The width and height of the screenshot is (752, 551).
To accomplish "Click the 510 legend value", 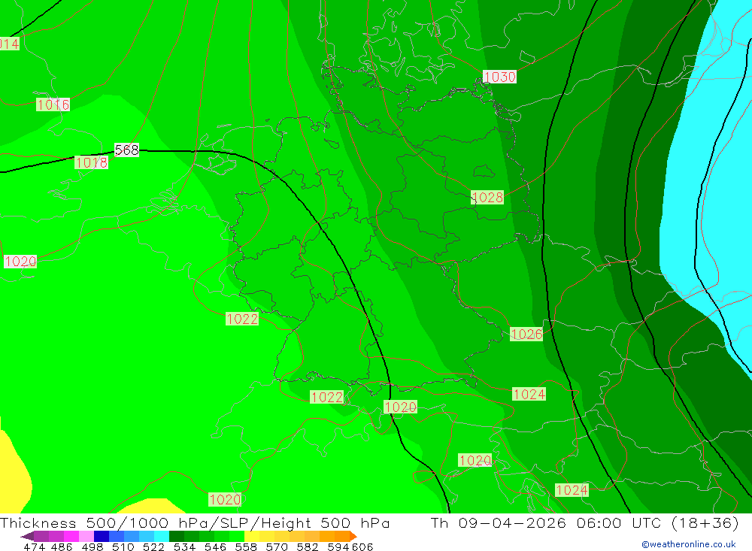I will [x=123, y=547].
